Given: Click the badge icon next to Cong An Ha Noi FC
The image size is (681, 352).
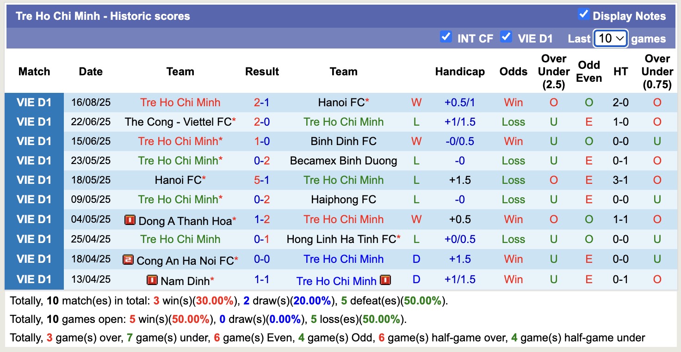Looking at the screenshot, I should 130,260.
